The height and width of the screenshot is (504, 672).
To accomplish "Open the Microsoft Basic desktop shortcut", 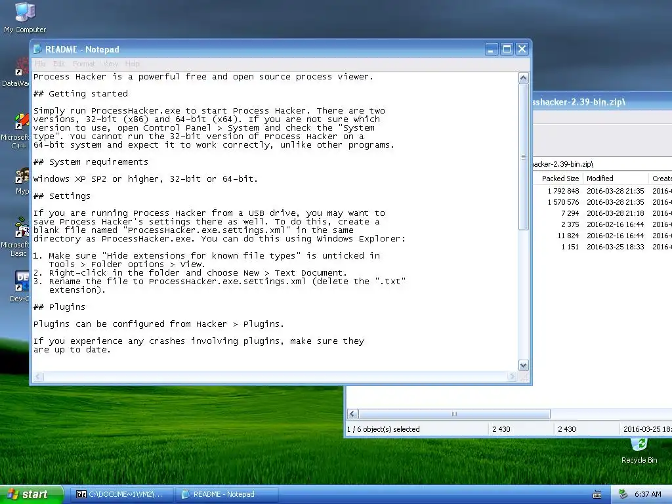I will point(17,237).
